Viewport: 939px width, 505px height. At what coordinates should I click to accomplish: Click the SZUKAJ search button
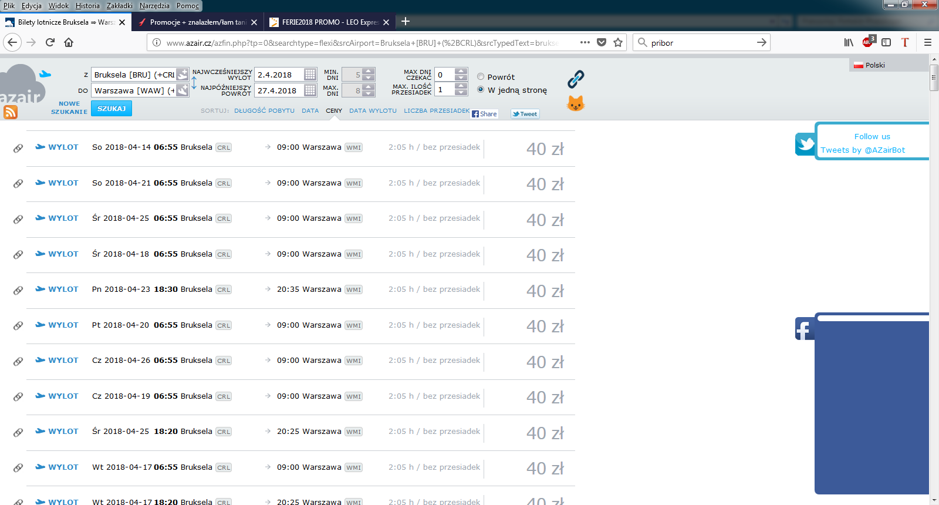point(112,109)
